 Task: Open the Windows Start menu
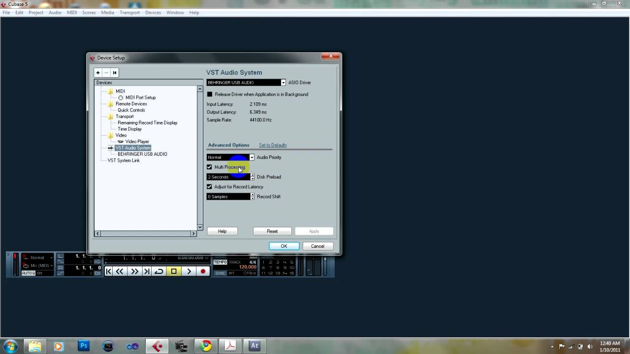(x=10, y=346)
